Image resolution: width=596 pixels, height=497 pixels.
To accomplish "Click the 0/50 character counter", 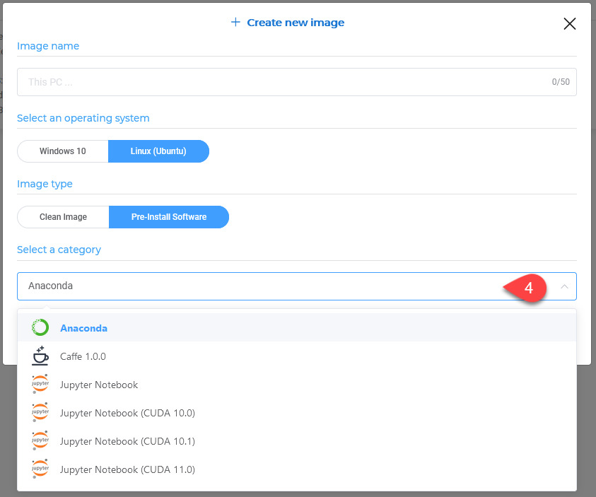I will (x=561, y=82).
